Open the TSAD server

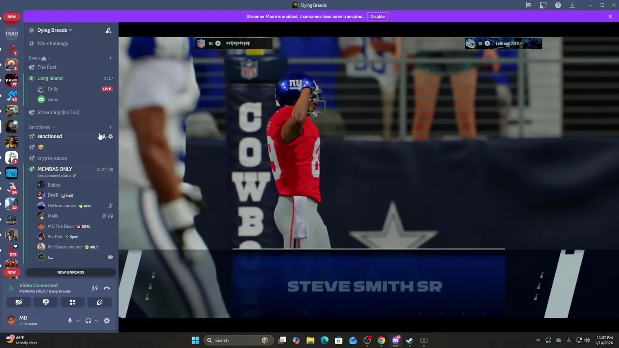(x=12, y=34)
